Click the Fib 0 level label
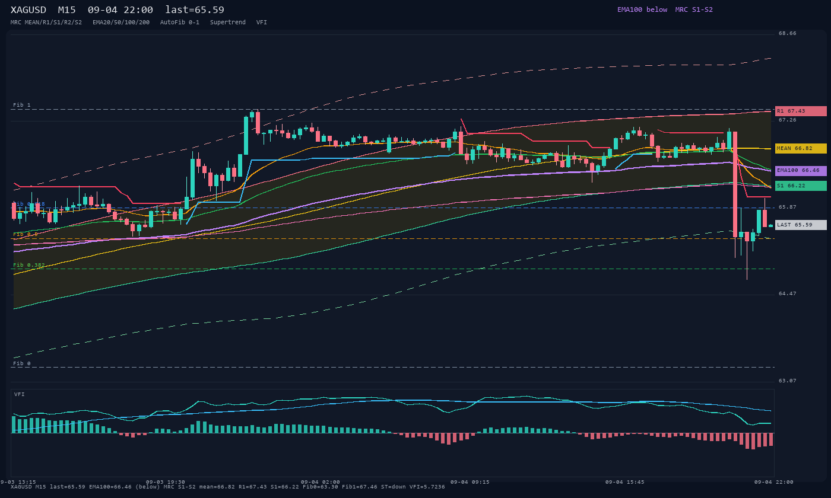 coord(22,363)
